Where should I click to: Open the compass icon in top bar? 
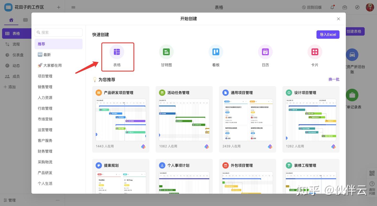point(357,7)
